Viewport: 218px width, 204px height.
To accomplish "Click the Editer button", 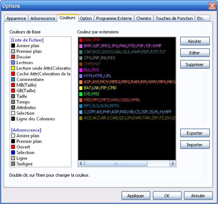I will (x=195, y=53).
